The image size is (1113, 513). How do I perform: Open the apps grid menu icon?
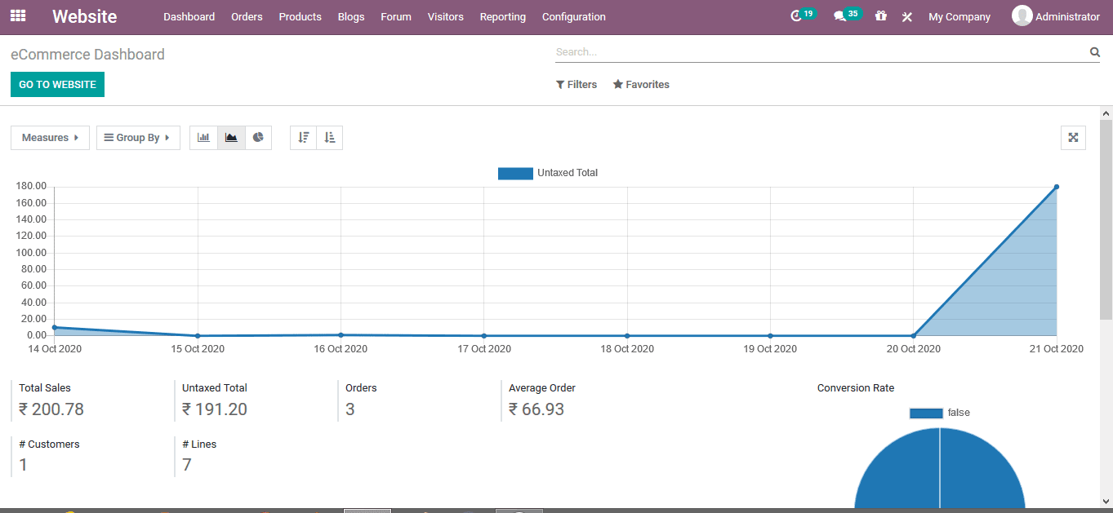18,15
